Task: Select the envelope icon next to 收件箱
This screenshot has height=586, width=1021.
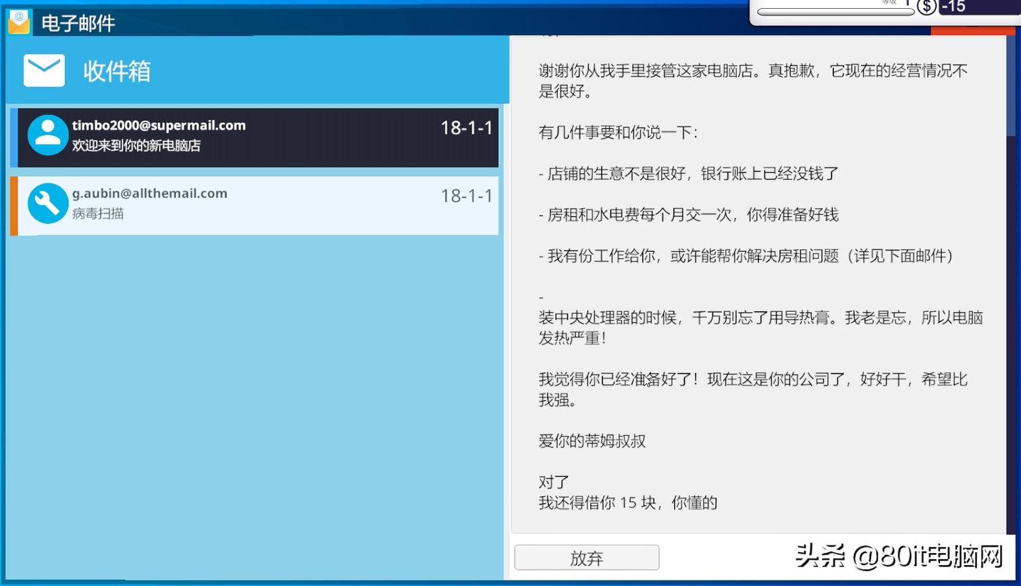Action: click(43, 70)
